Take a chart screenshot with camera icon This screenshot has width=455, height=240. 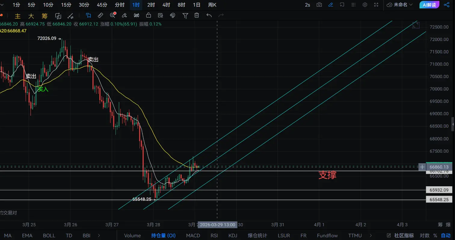[319, 5]
